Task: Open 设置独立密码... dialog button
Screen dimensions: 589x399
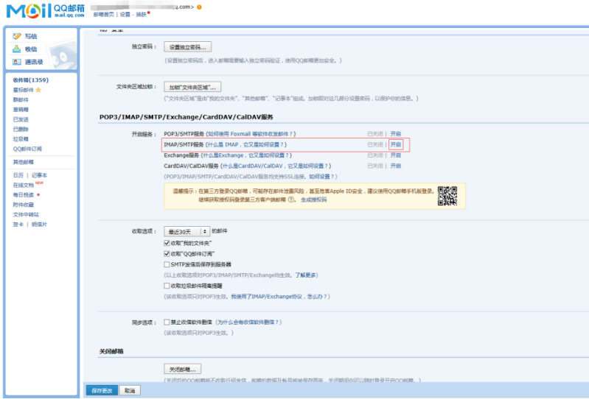Action: (x=187, y=46)
